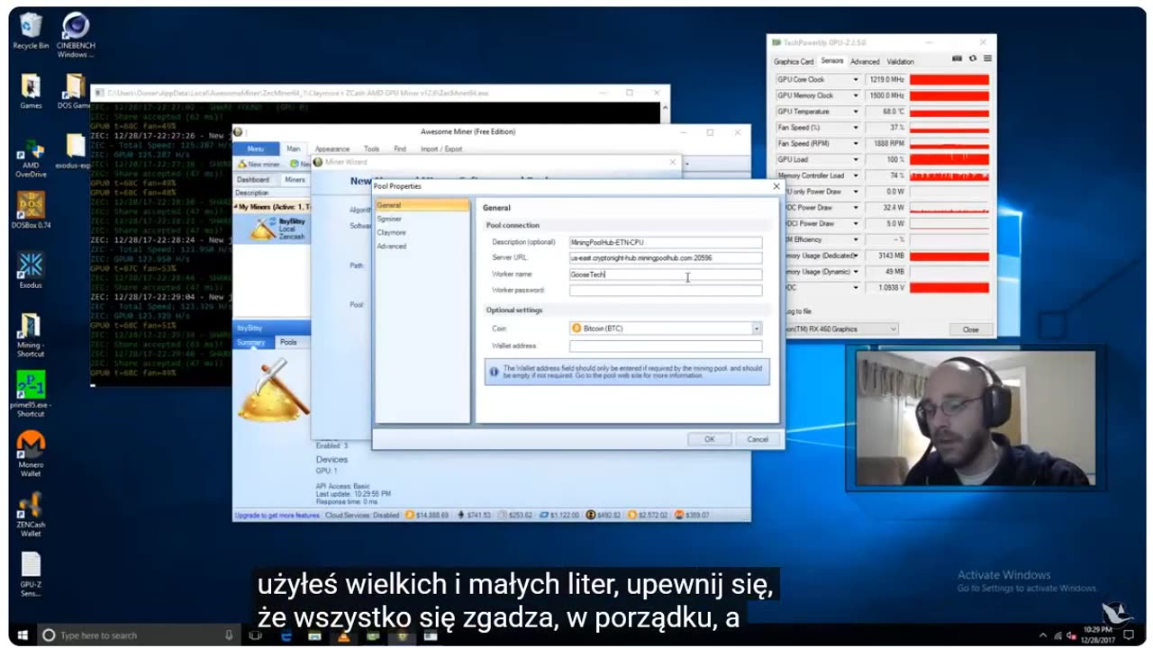Launch DOSBox 0.74 from the desktop

31,210
